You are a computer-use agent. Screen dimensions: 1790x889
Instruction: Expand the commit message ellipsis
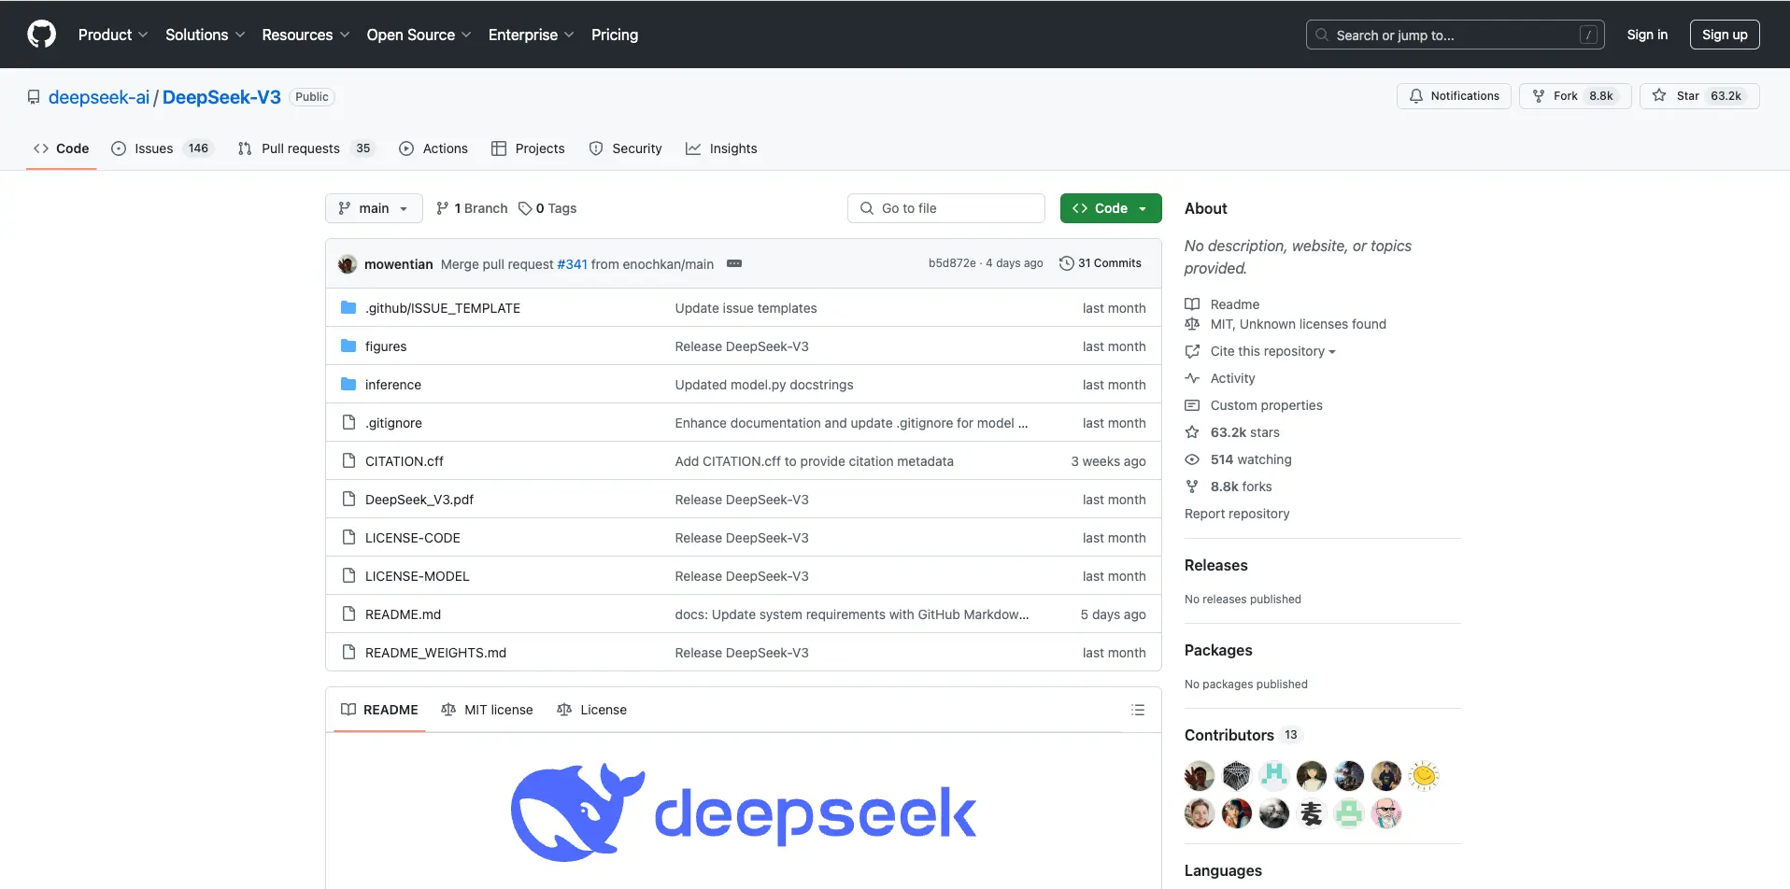coord(734,264)
